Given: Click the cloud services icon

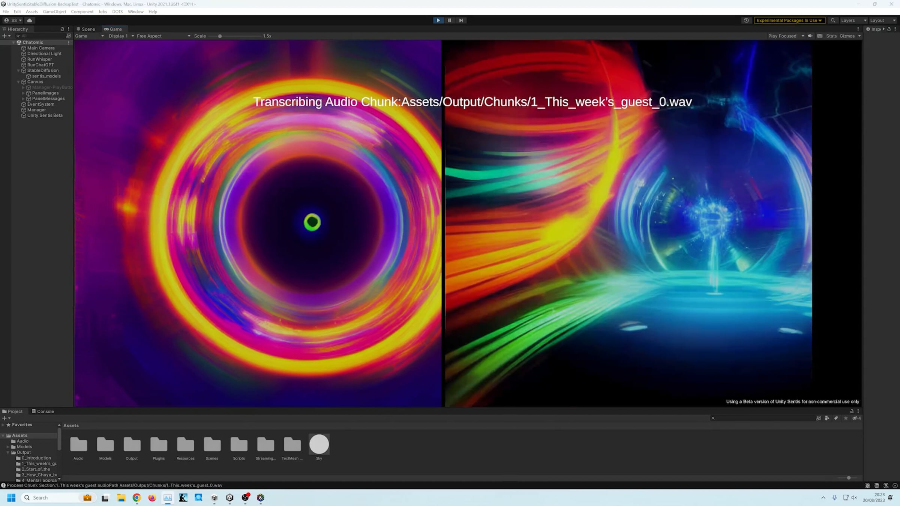Looking at the screenshot, I should 30,20.
